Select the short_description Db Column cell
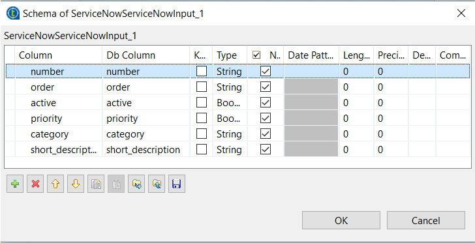 pyautogui.click(x=146, y=150)
